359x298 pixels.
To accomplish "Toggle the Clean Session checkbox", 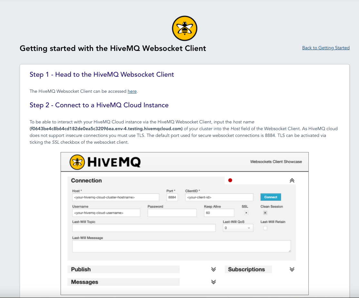I will click(265, 213).
